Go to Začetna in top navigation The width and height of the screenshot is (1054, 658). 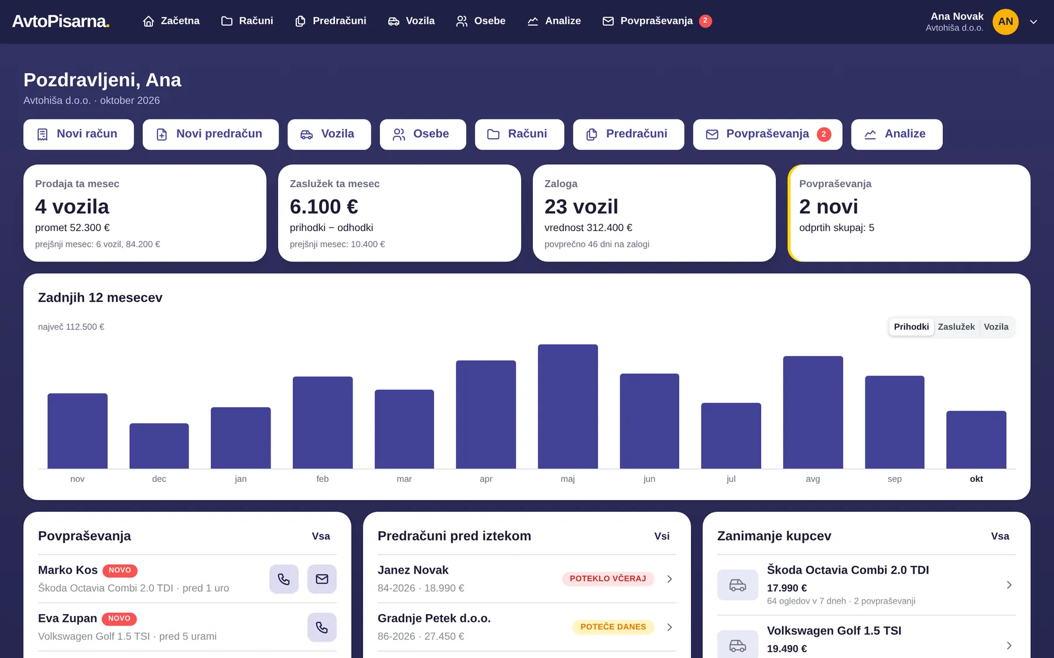point(171,21)
